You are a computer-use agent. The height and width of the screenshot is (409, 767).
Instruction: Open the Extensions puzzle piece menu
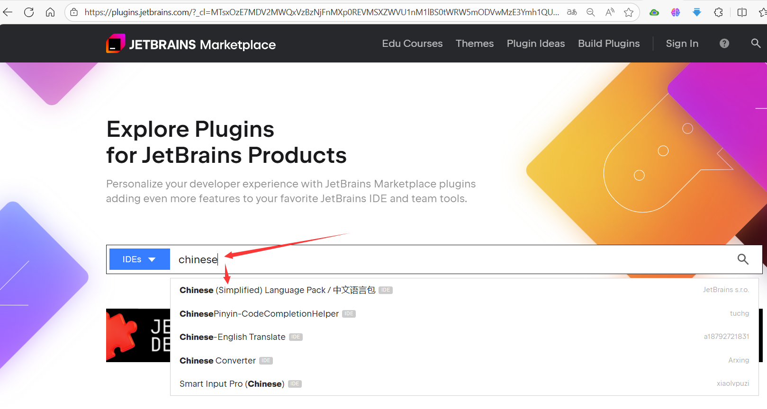[x=719, y=12]
